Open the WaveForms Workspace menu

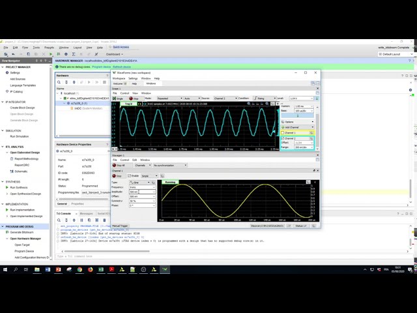coord(119,78)
